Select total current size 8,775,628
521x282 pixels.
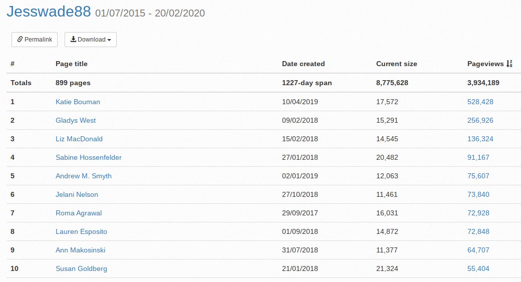[392, 83]
